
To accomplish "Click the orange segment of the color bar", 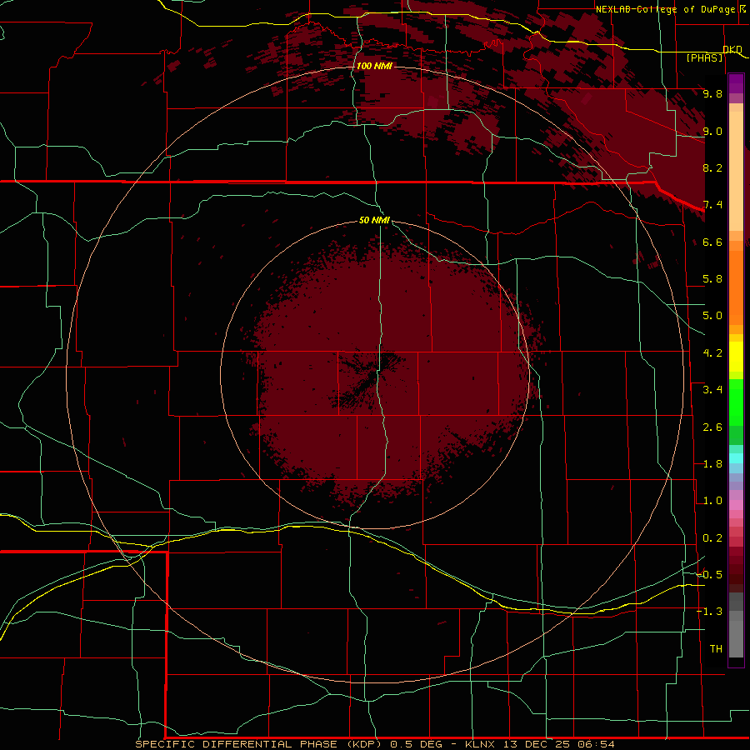I will [x=736, y=288].
